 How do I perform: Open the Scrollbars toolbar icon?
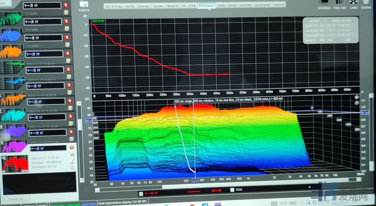pos(324,3)
